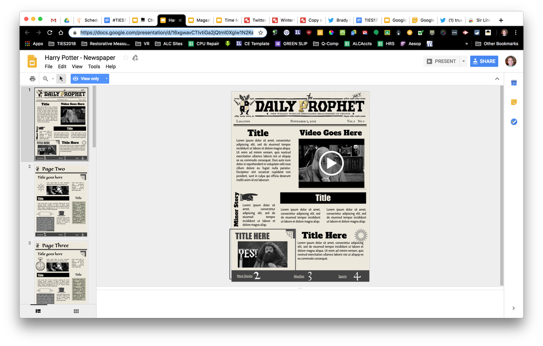Switch to the Google Drive pinned tab
Viewport: 543px width, 346px height.
(66, 20)
